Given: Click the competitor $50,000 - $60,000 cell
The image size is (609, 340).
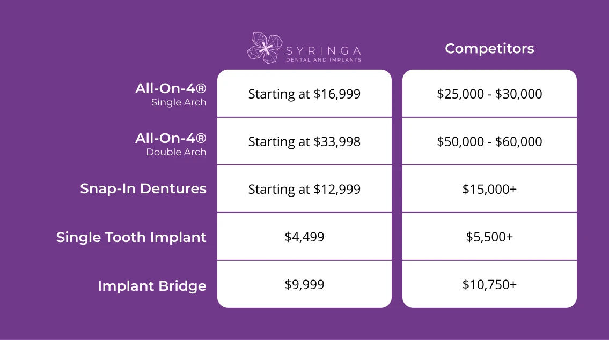Looking at the screenshot, I should [489, 142].
